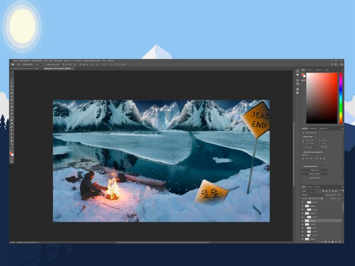This screenshot has height=266, width=355.
Task: Click the rainbow hue slider strip
Action: click(x=340, y=98)
